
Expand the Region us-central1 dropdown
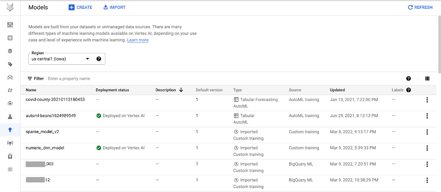(87, 59)
